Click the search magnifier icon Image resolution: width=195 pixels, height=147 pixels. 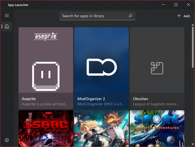130,16
